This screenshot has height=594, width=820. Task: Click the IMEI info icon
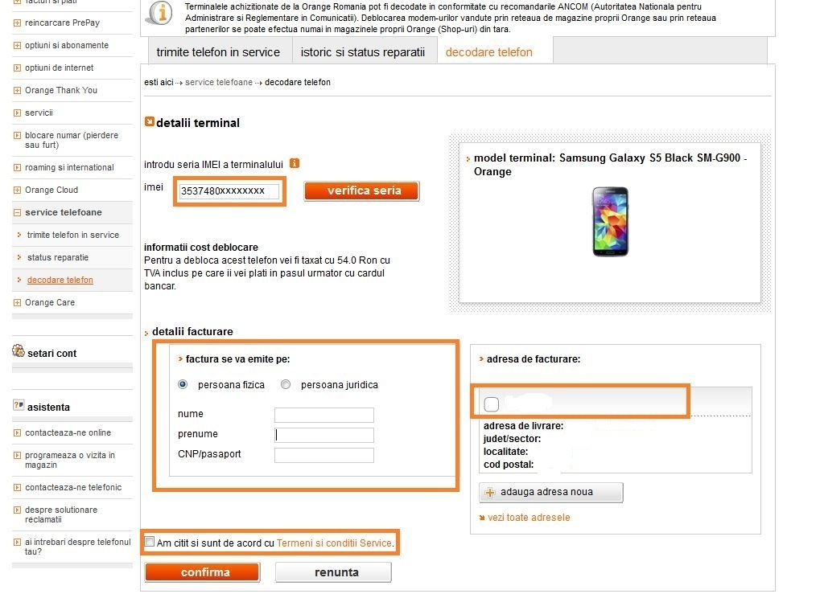pos(295,163)
